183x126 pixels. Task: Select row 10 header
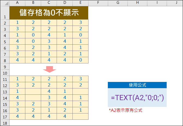coord(5,73)
